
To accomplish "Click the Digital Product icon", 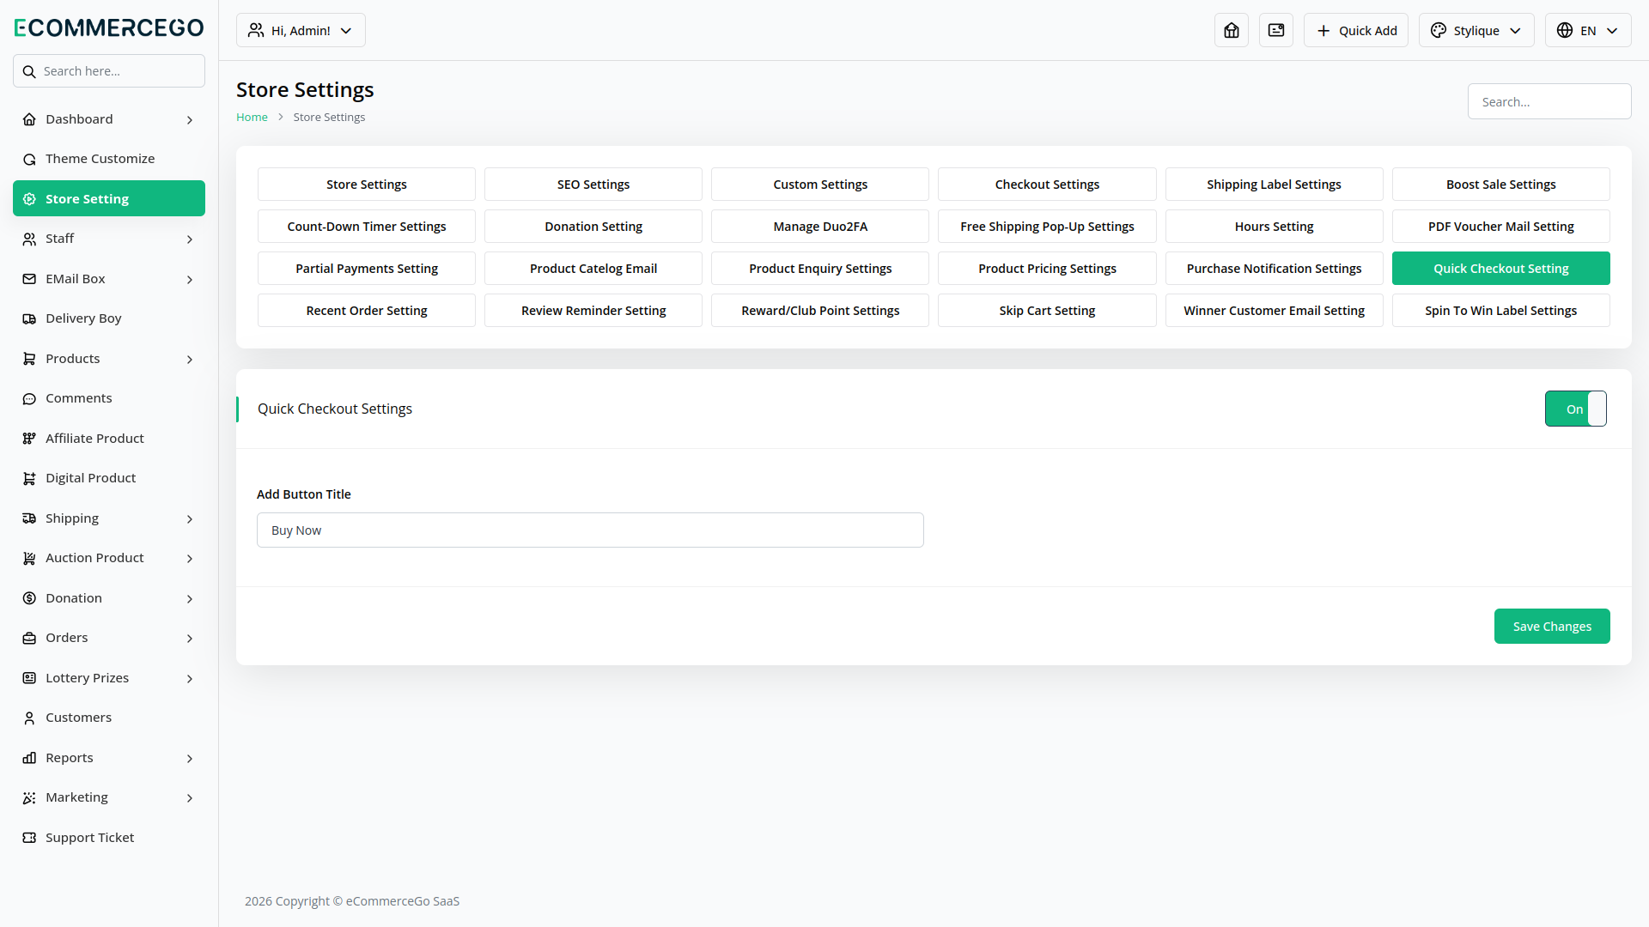I will point(29,478).
